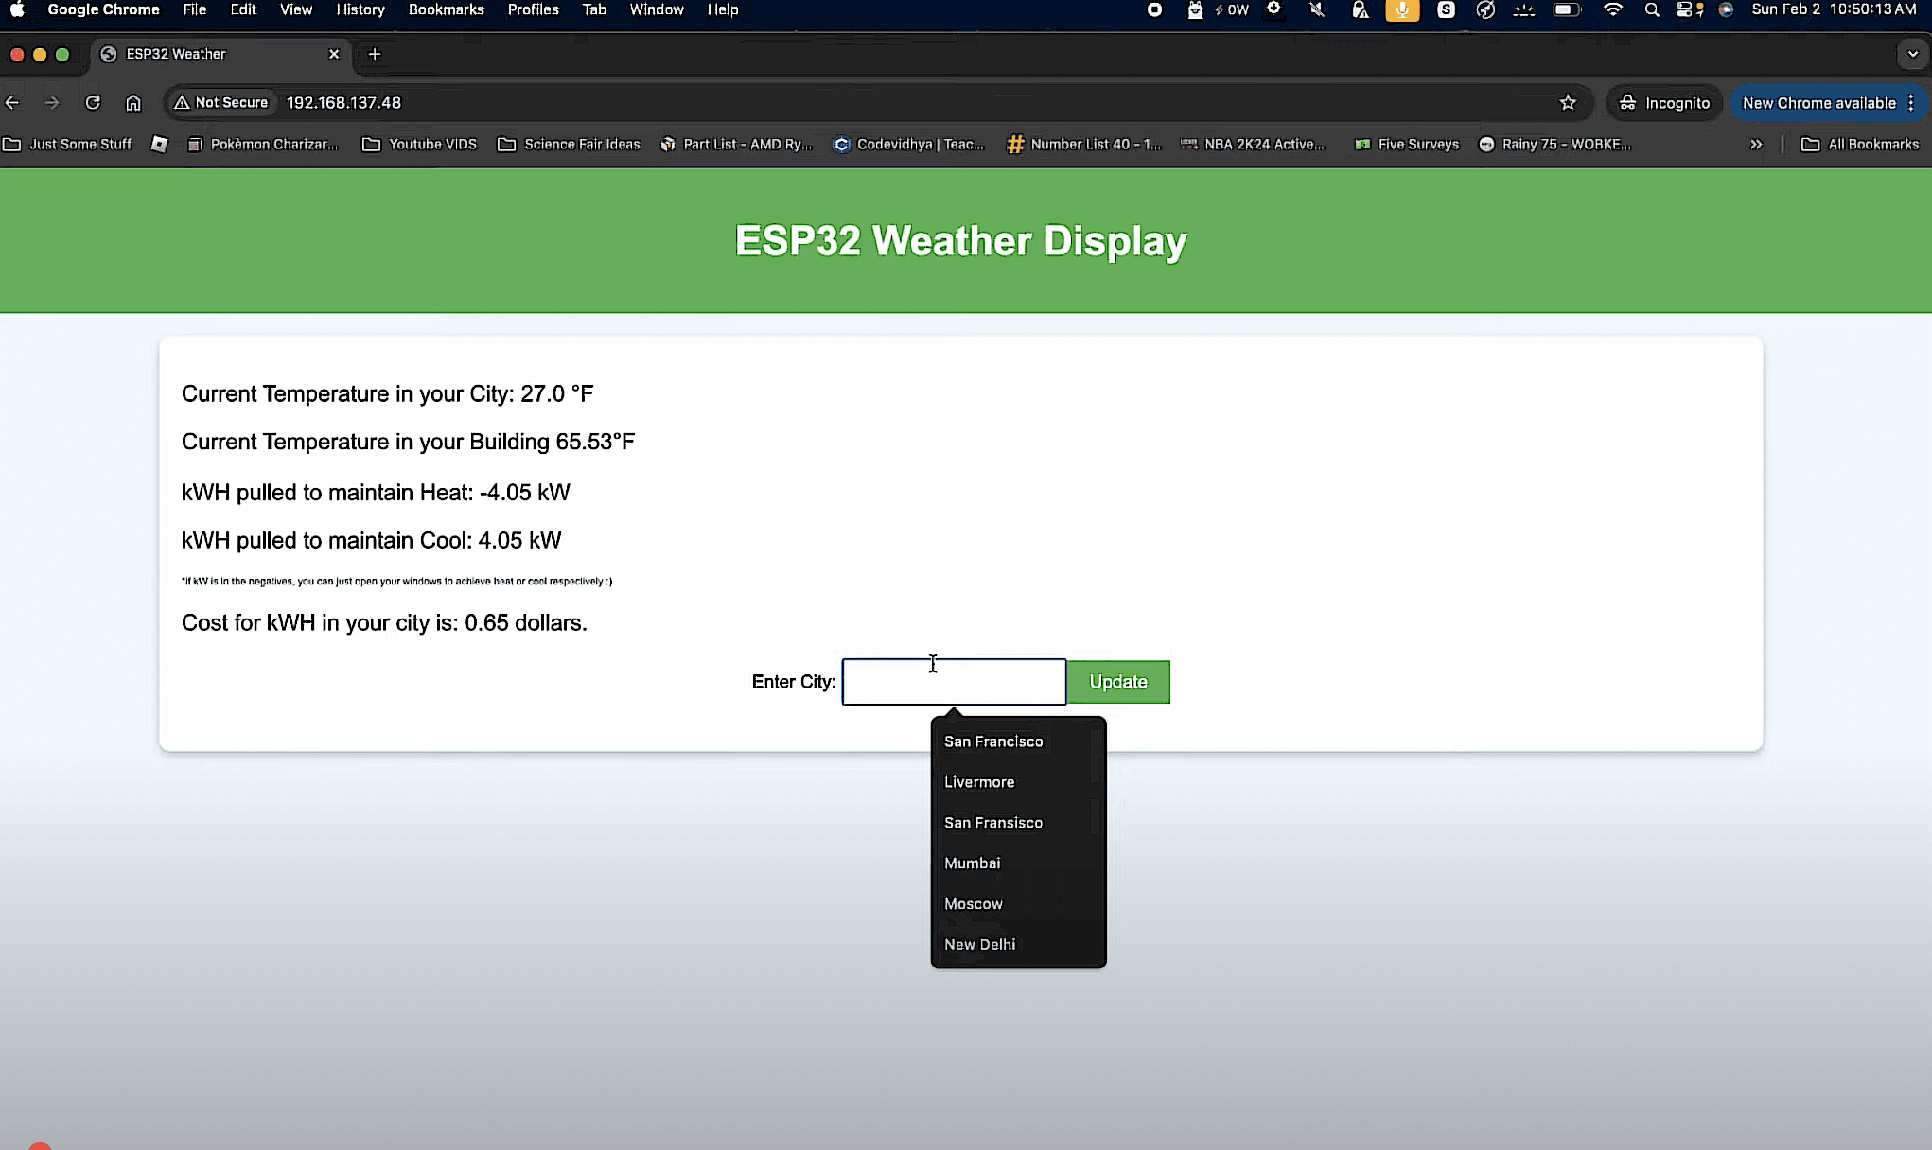
Task: Open the Chrome three-dot menu
Action: click(x=1911, y=103)
